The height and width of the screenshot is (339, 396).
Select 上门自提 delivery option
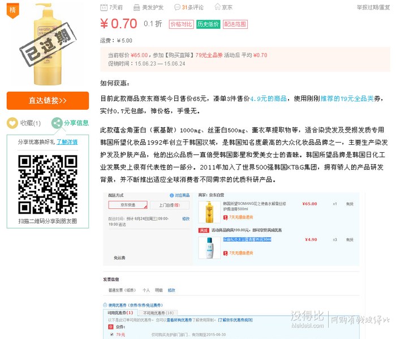[170, 205]
